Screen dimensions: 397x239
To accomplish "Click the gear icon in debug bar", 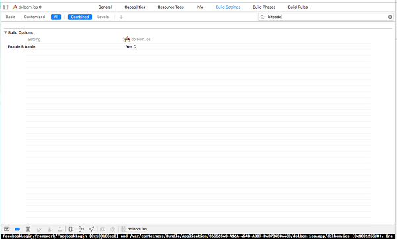I will (x=112, y=229).
